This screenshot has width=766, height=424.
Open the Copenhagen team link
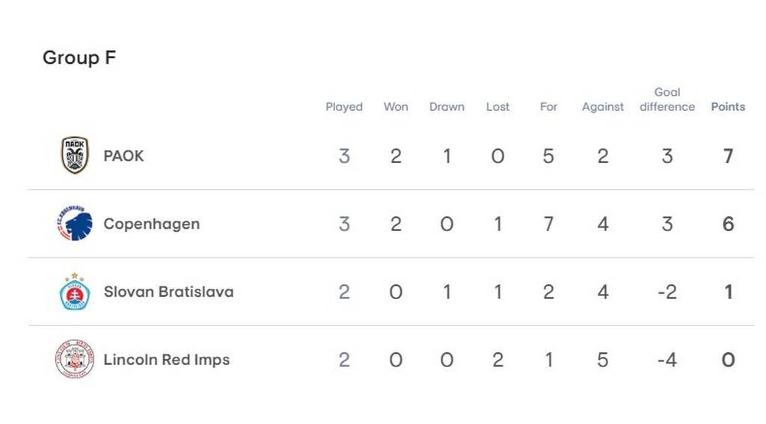[151, 224]
